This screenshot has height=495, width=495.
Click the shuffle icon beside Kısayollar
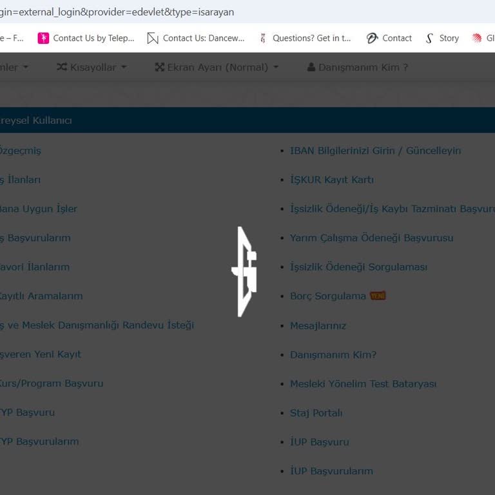pos(62,67)
